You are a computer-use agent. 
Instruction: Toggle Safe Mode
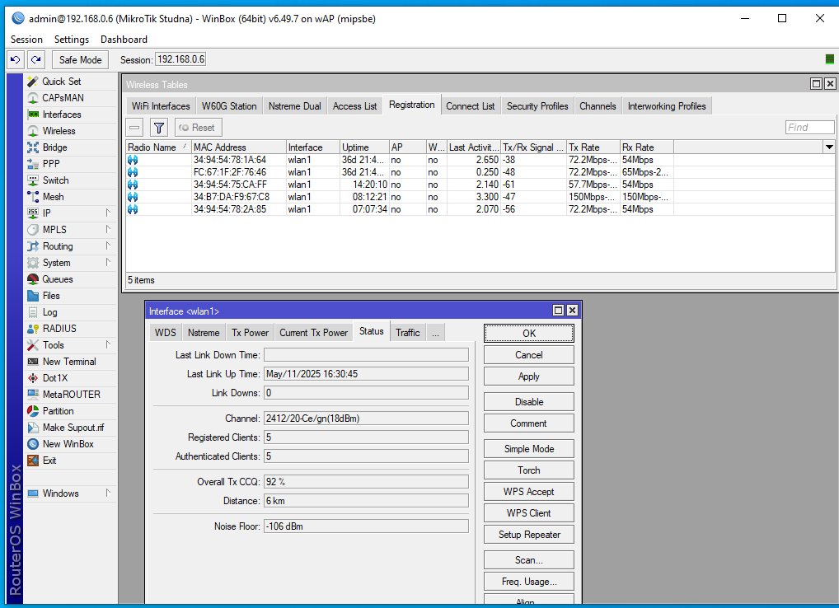80,59
